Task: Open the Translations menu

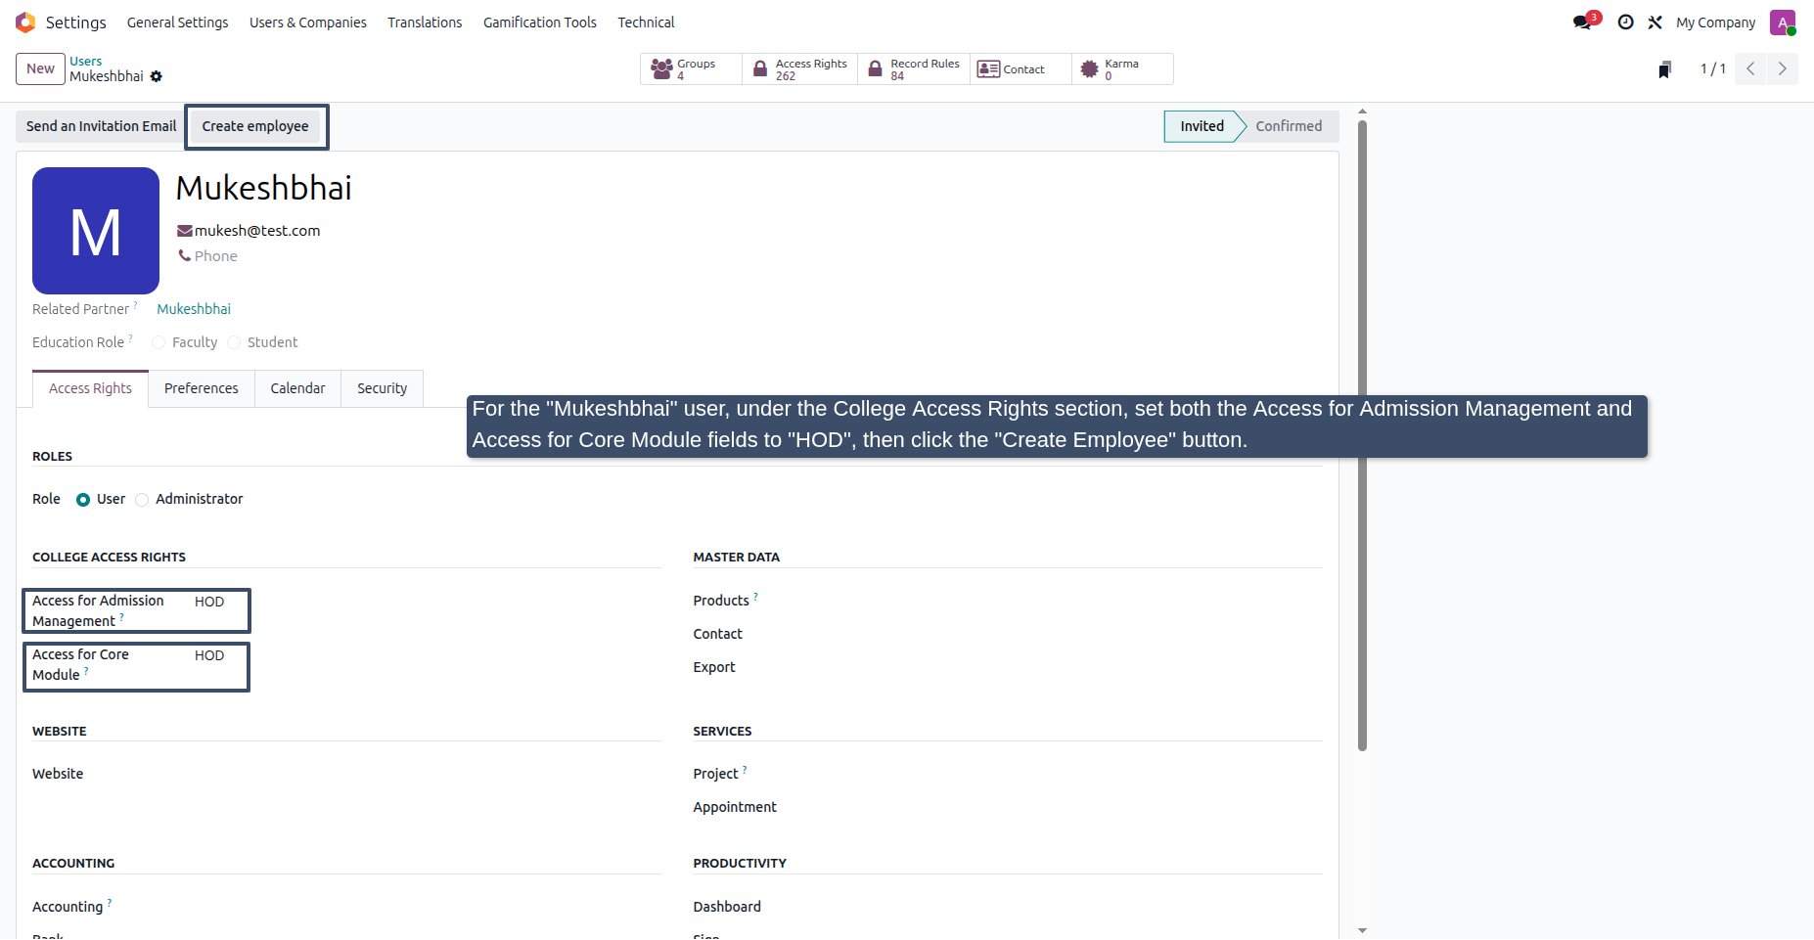Action: 425,22
